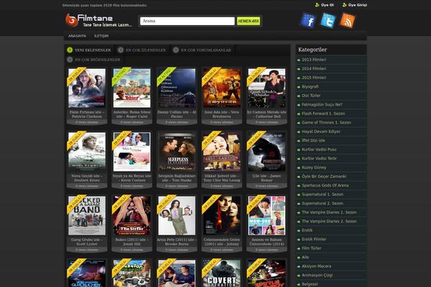Open the ANASAYFA menu item
The width and height of the screenshot is (431, 287).
tap(78, 36)
